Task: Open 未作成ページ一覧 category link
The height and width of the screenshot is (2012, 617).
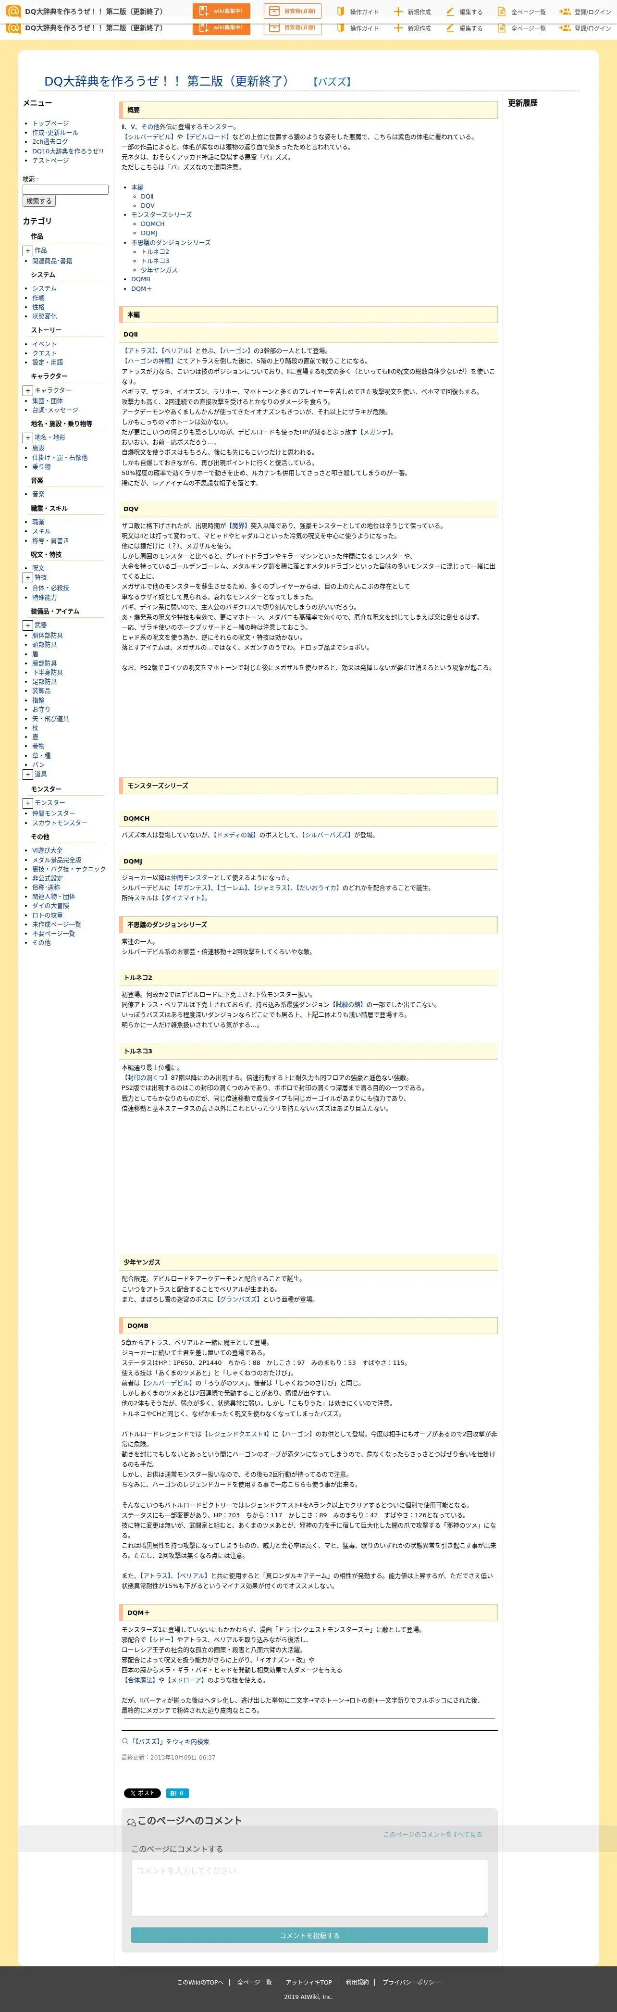Action: point(56,925)
